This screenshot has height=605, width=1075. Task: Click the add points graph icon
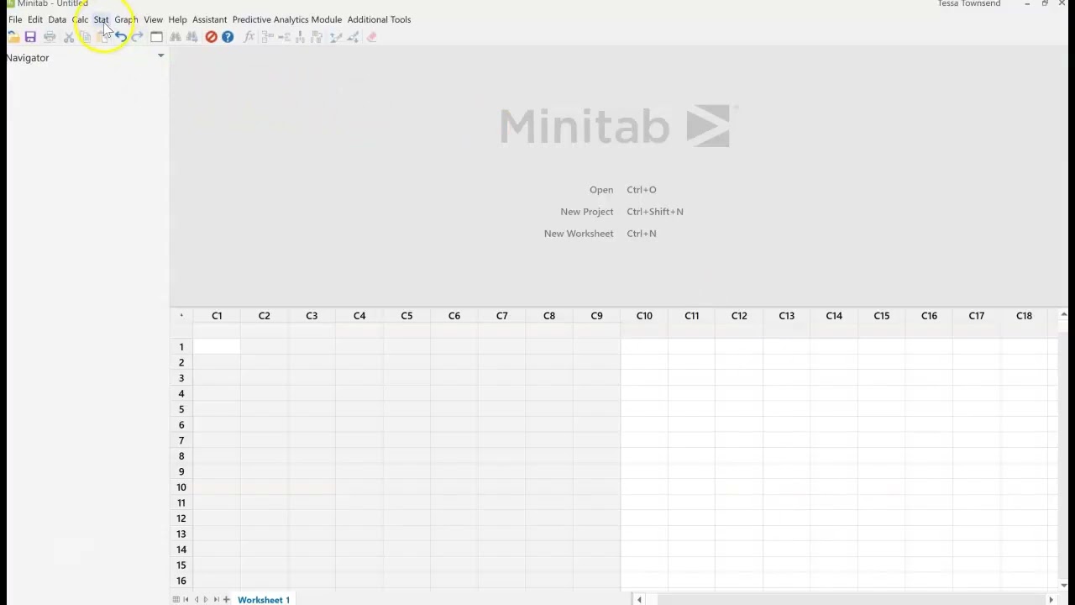coord(353,37)
